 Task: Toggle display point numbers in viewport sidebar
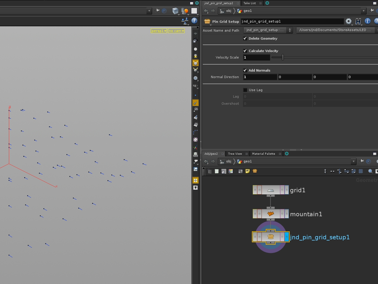tap(195, 109)
